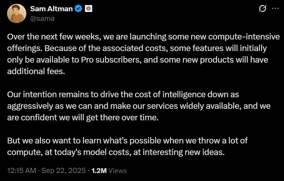Click the line starting 'Our intention remains'
Image resolution: width=284 pixels, height=181 pixels.
pos(123,94)
